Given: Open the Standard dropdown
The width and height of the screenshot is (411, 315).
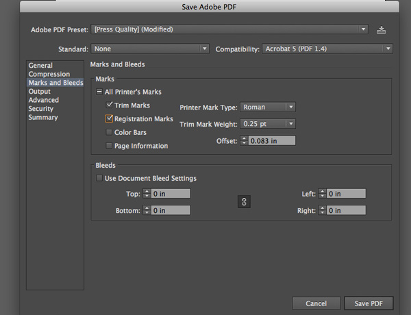Looking at the screenshot, I should pyautogui.click(x=150, y=49).
